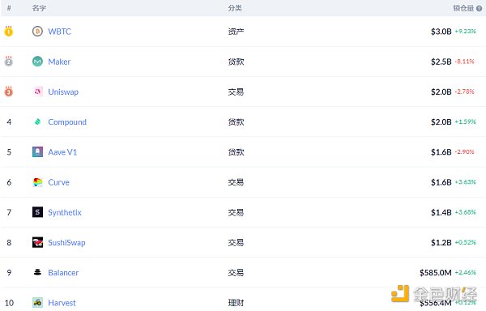Click the Balancer stacked stones icon
This screenshot has width=486, height=311.
pyautogui.click(x=37, y=272)
